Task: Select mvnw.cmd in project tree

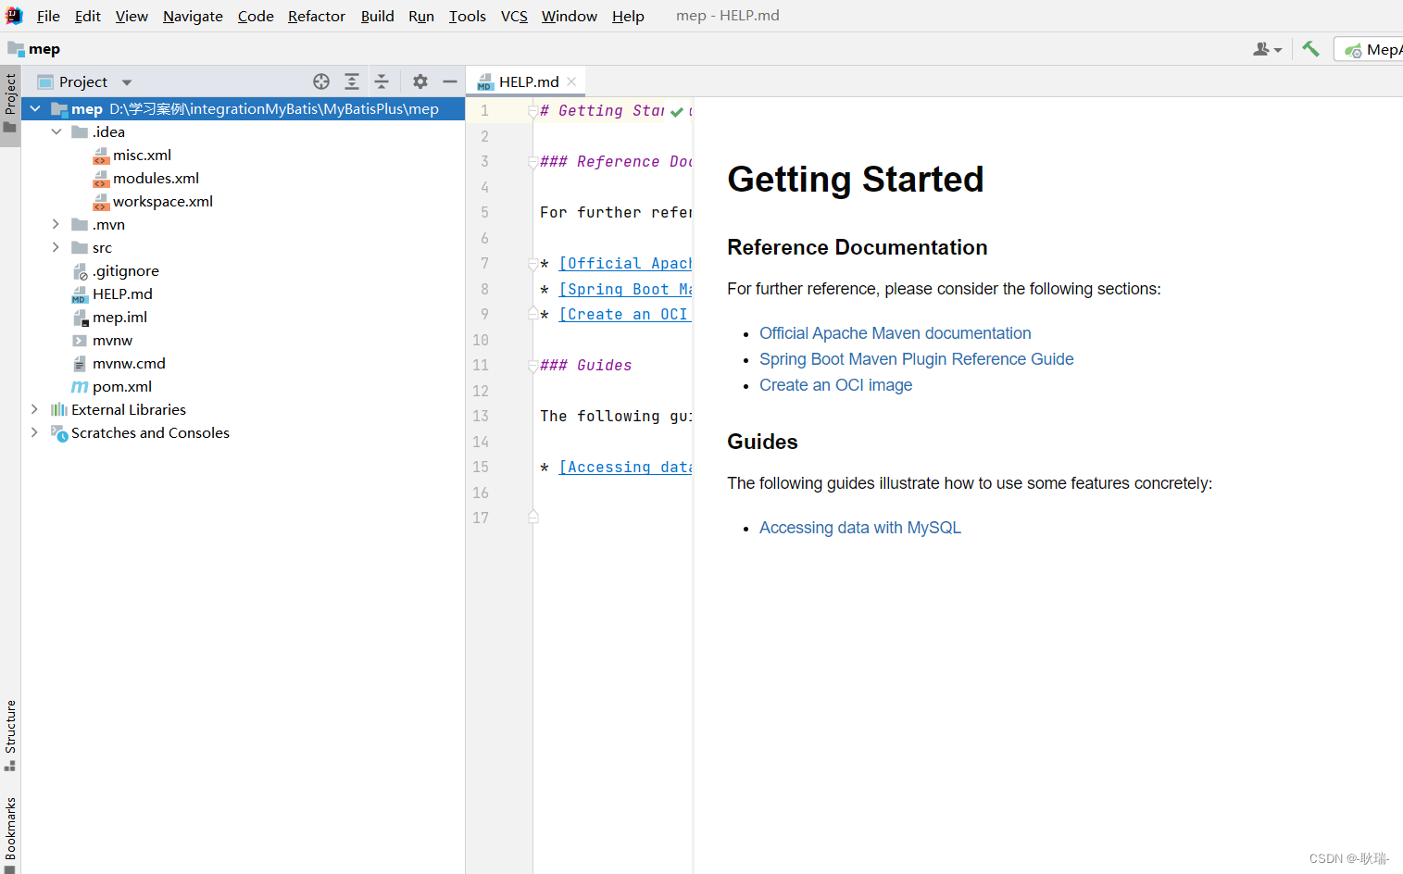Action: click(129, 364)
